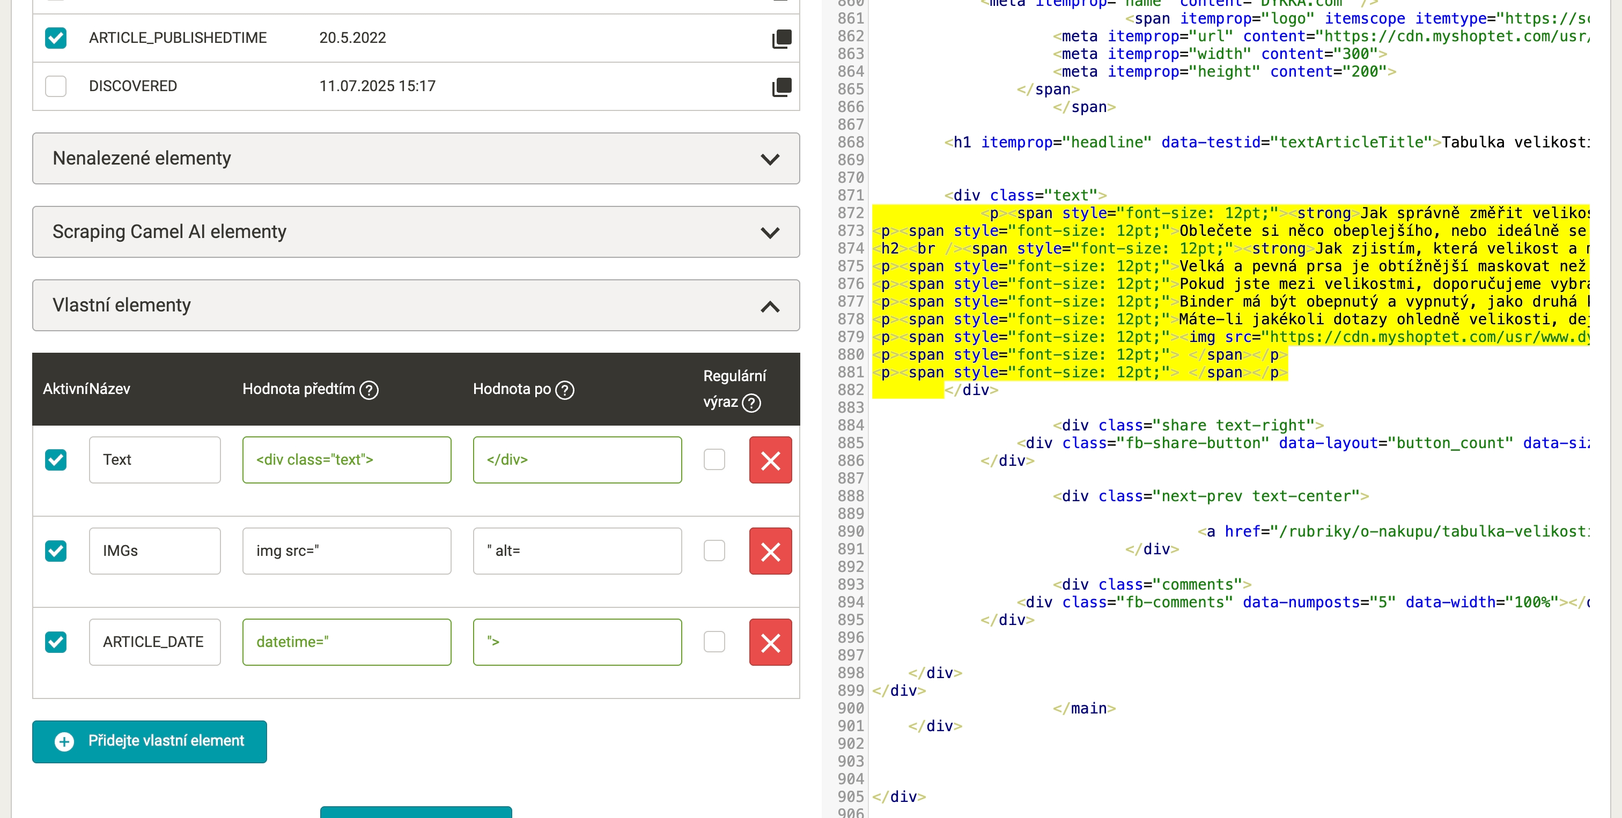Edit the Text row Hodnota předtím field

[x=346, y=460]
